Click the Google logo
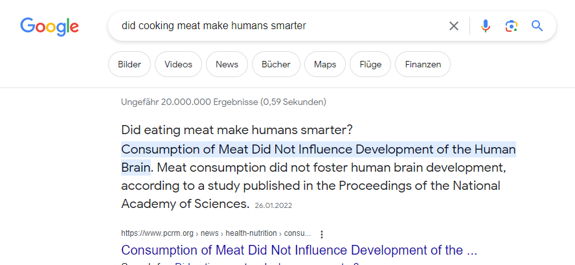Screen dimensions: 575x265 click(x=49, y=26)
